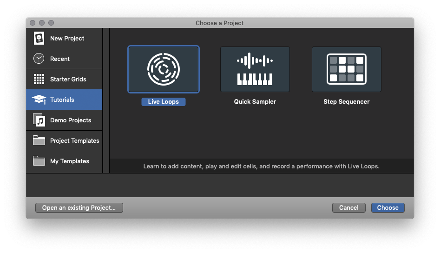440x253 pixels.
Task: Click the Choose a Project title
Action: 220,23
